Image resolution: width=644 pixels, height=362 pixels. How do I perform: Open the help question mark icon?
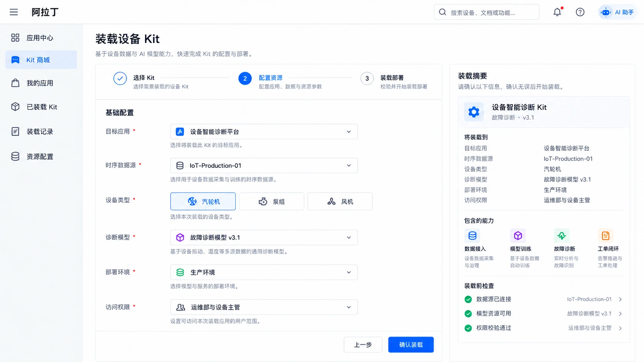tap(580, 12)
